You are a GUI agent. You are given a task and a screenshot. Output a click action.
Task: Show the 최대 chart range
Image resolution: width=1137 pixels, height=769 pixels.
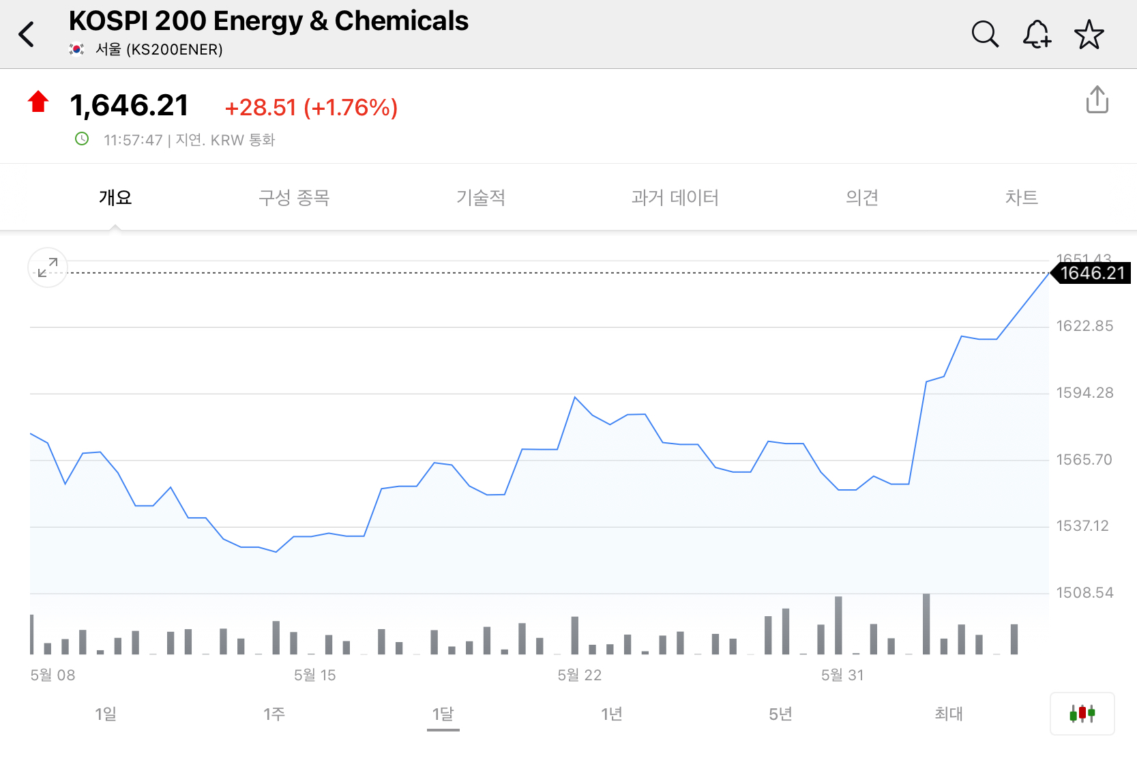coord(949,714)
